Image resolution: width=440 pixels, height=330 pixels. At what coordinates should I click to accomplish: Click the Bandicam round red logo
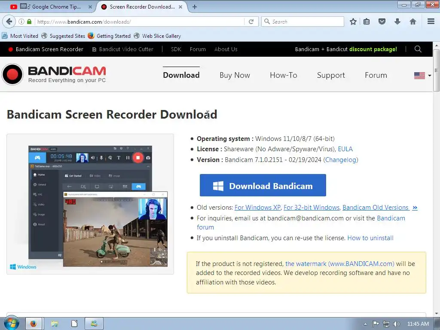[x=12, y=74]
